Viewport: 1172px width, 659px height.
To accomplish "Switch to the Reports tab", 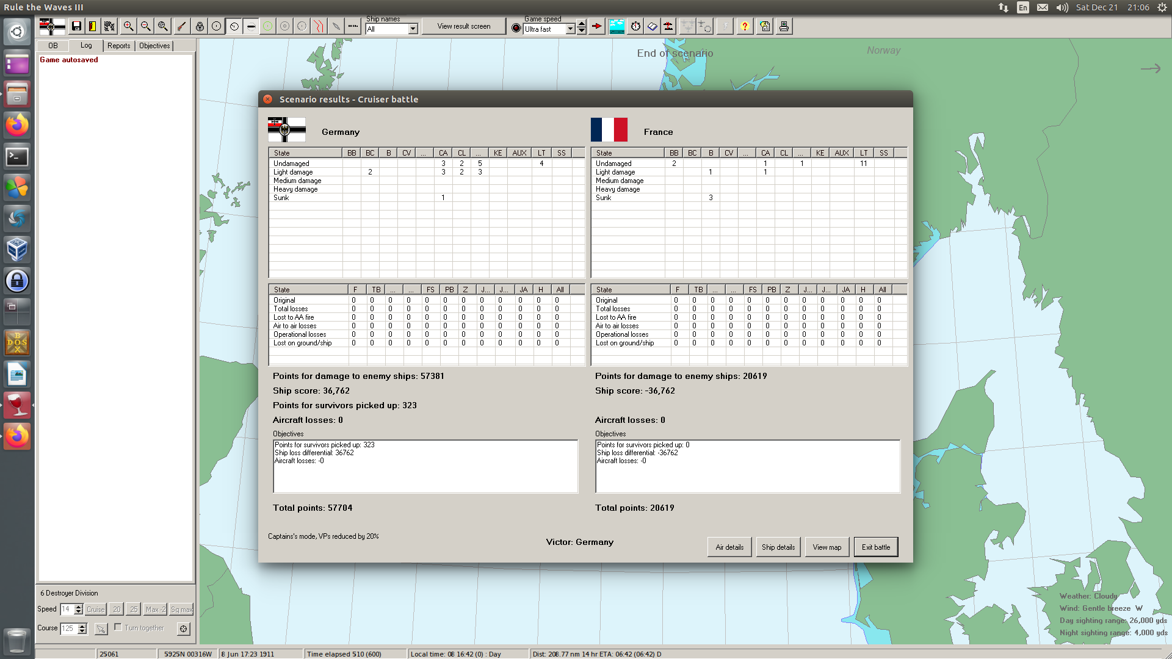I will coord(119,46).
